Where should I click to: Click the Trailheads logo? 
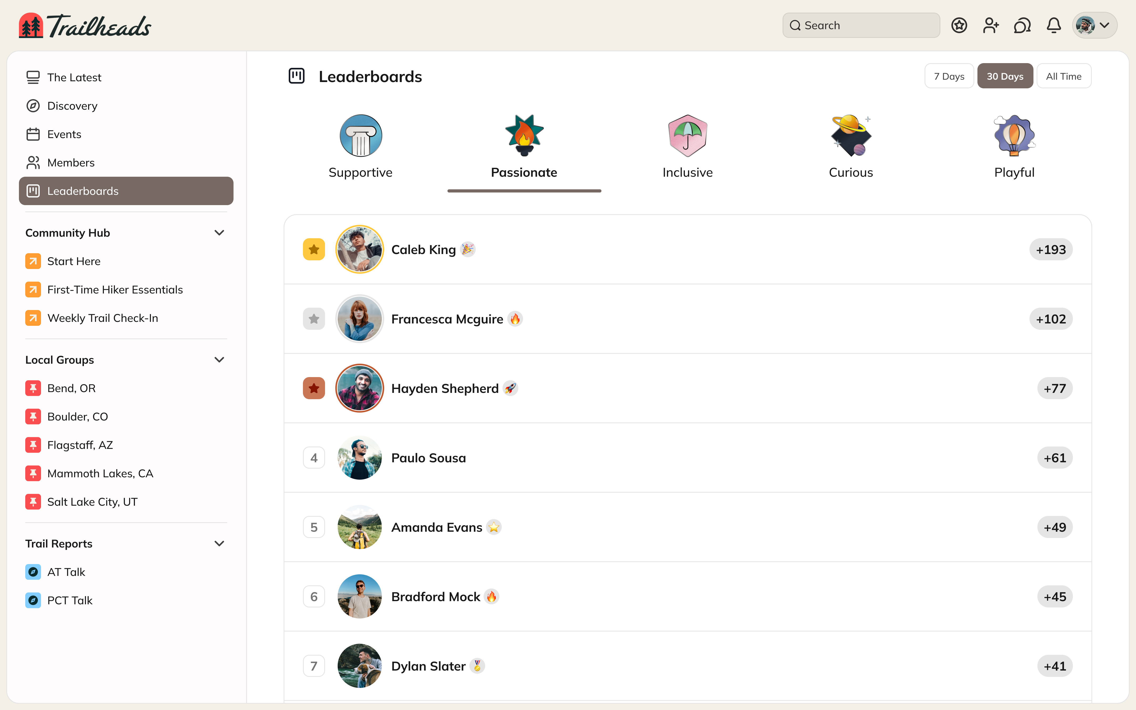pos(85,26)
